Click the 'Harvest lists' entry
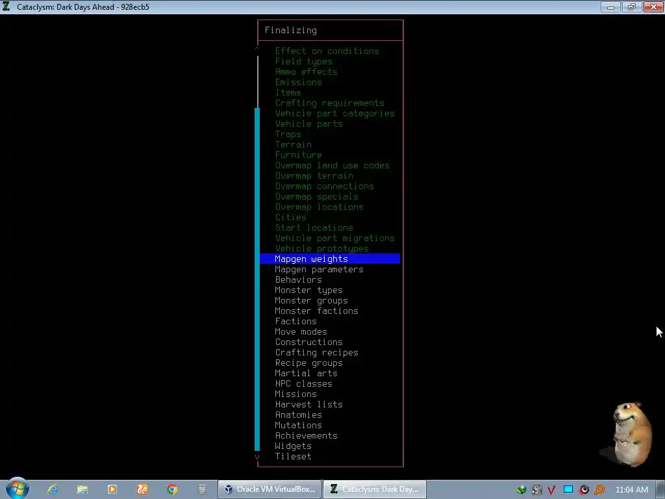 click(x=308, y=404)
